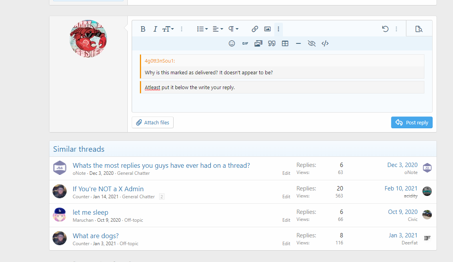Viewport: 453px width, 262px height.
Task: Open the smilies picker
Action: click(232, 43)
